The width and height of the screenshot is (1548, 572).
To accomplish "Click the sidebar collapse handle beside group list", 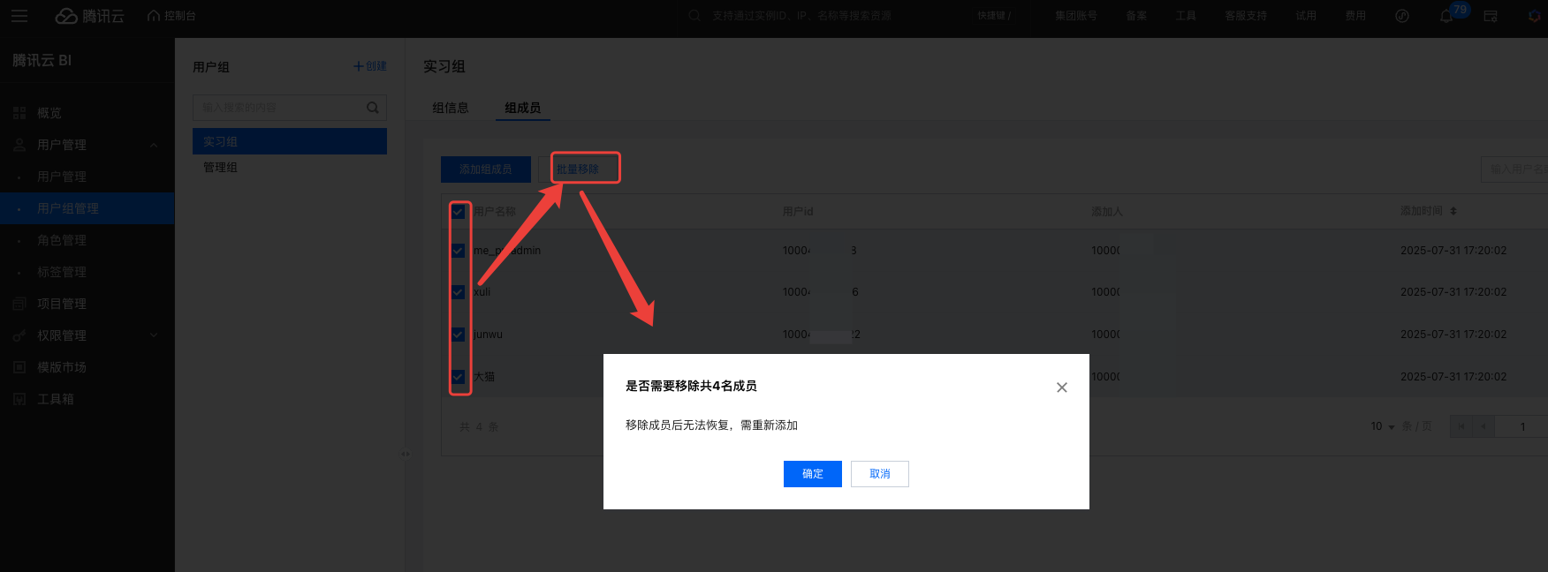I will (x=406, y=455).
